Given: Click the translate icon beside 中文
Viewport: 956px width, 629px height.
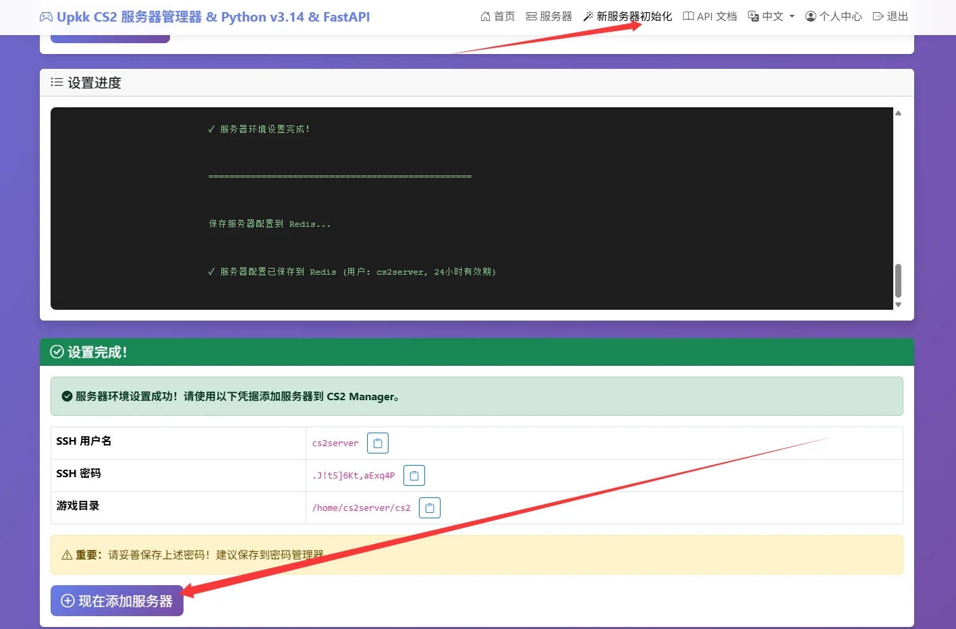Looking at the screenshot, I should pyautogui.click(x=754, y=16).
